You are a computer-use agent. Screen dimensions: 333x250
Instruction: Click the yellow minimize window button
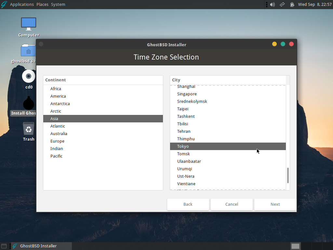(274, 44)
